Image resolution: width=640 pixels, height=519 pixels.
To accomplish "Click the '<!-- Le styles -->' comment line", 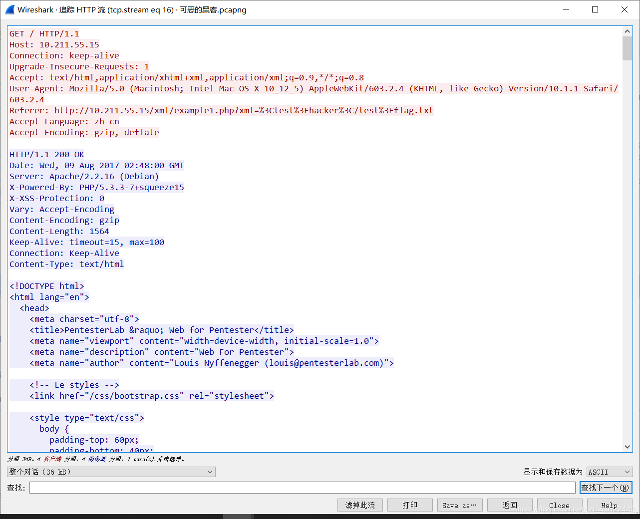I will click(74, 385).
